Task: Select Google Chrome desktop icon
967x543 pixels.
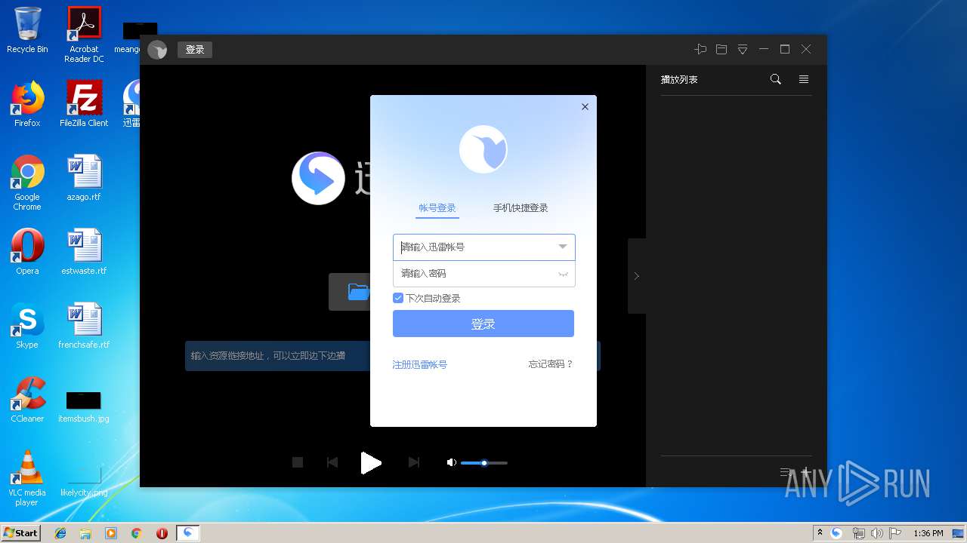Action: pyautogui.click(x=27, y=182)
